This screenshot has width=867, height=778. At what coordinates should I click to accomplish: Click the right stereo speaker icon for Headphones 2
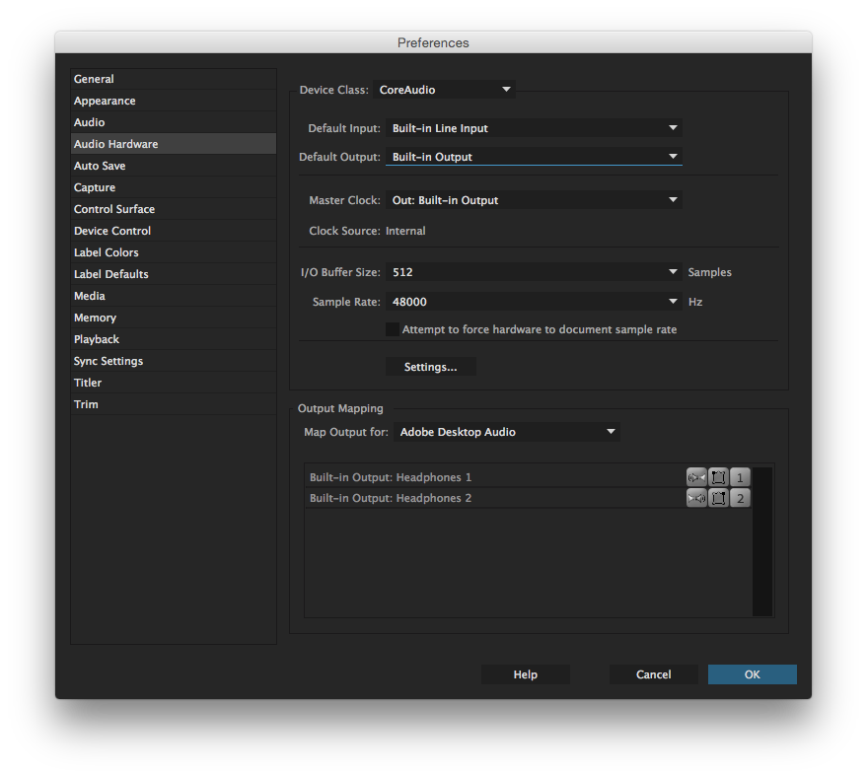click(696, 498)
